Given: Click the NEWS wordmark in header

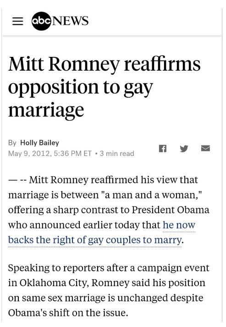Looking at the screenshot, I should [x=70, y=21].
